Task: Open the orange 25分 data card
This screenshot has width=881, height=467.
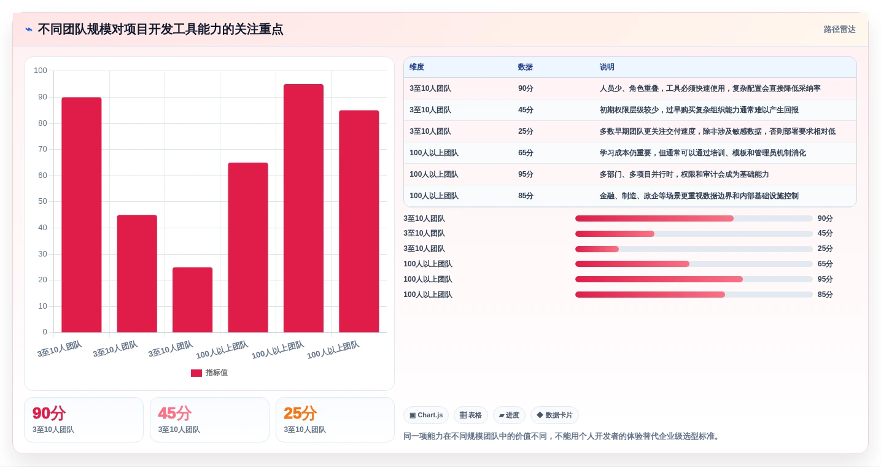Action: tap(335, 420)
